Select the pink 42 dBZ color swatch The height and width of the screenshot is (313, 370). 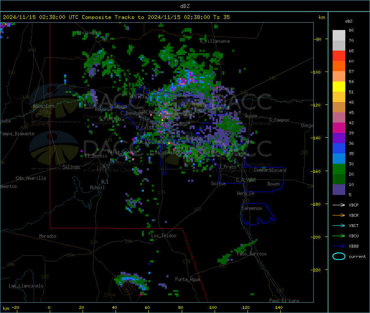[339, 118]
